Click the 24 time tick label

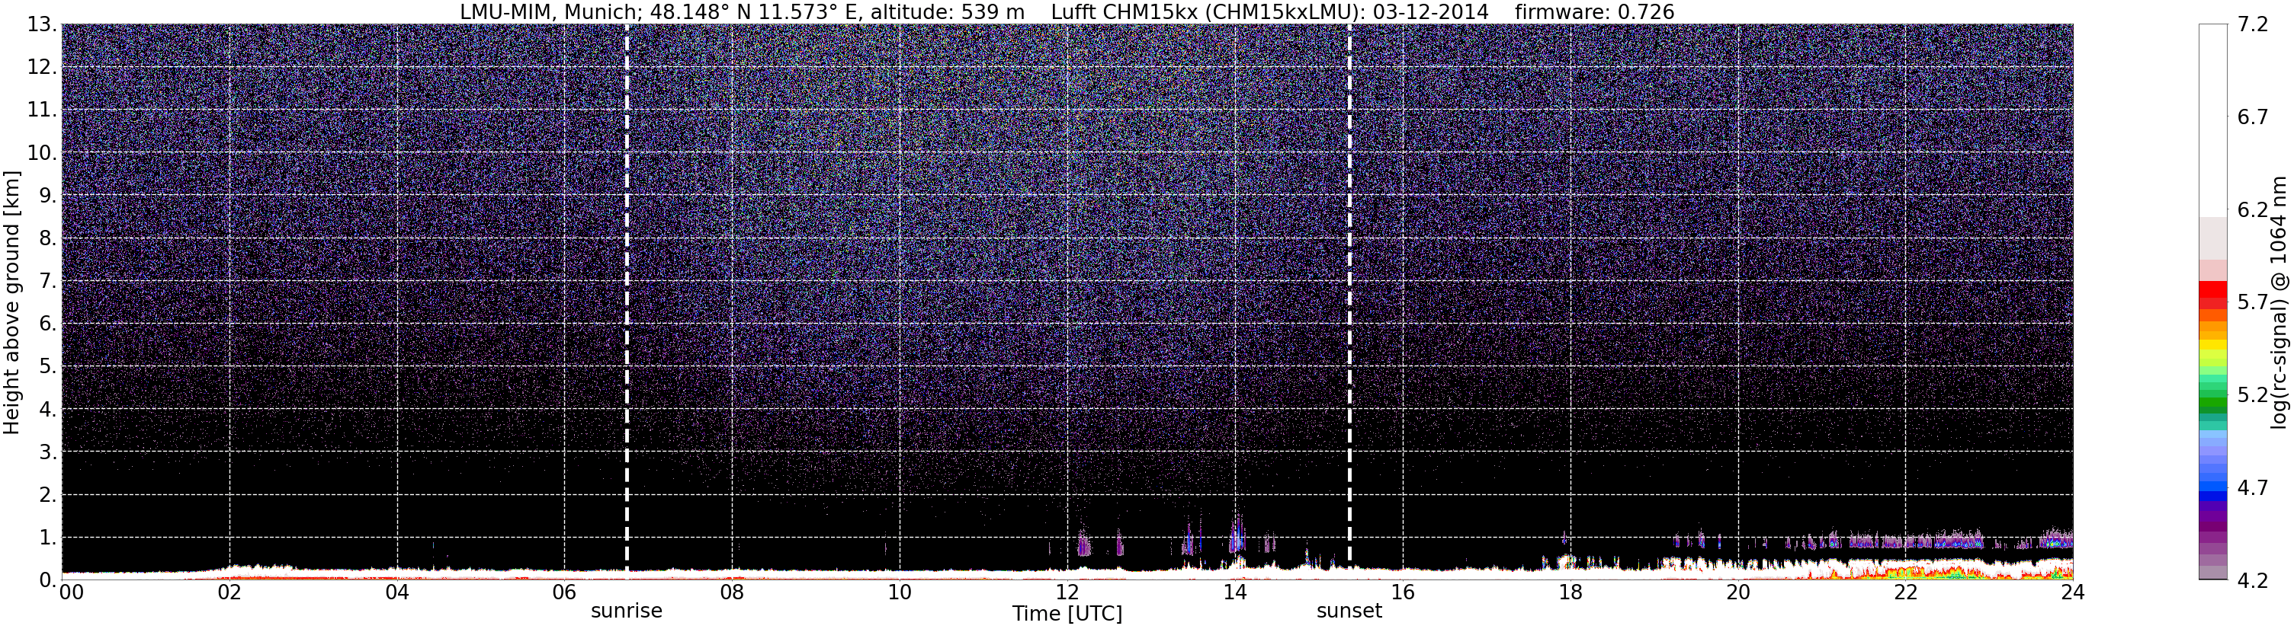coord(2072,592)
